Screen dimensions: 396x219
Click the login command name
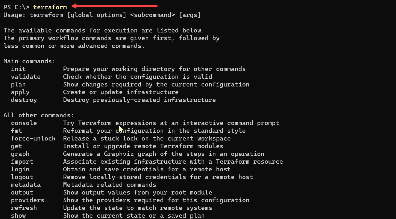[x=20, y=169]
